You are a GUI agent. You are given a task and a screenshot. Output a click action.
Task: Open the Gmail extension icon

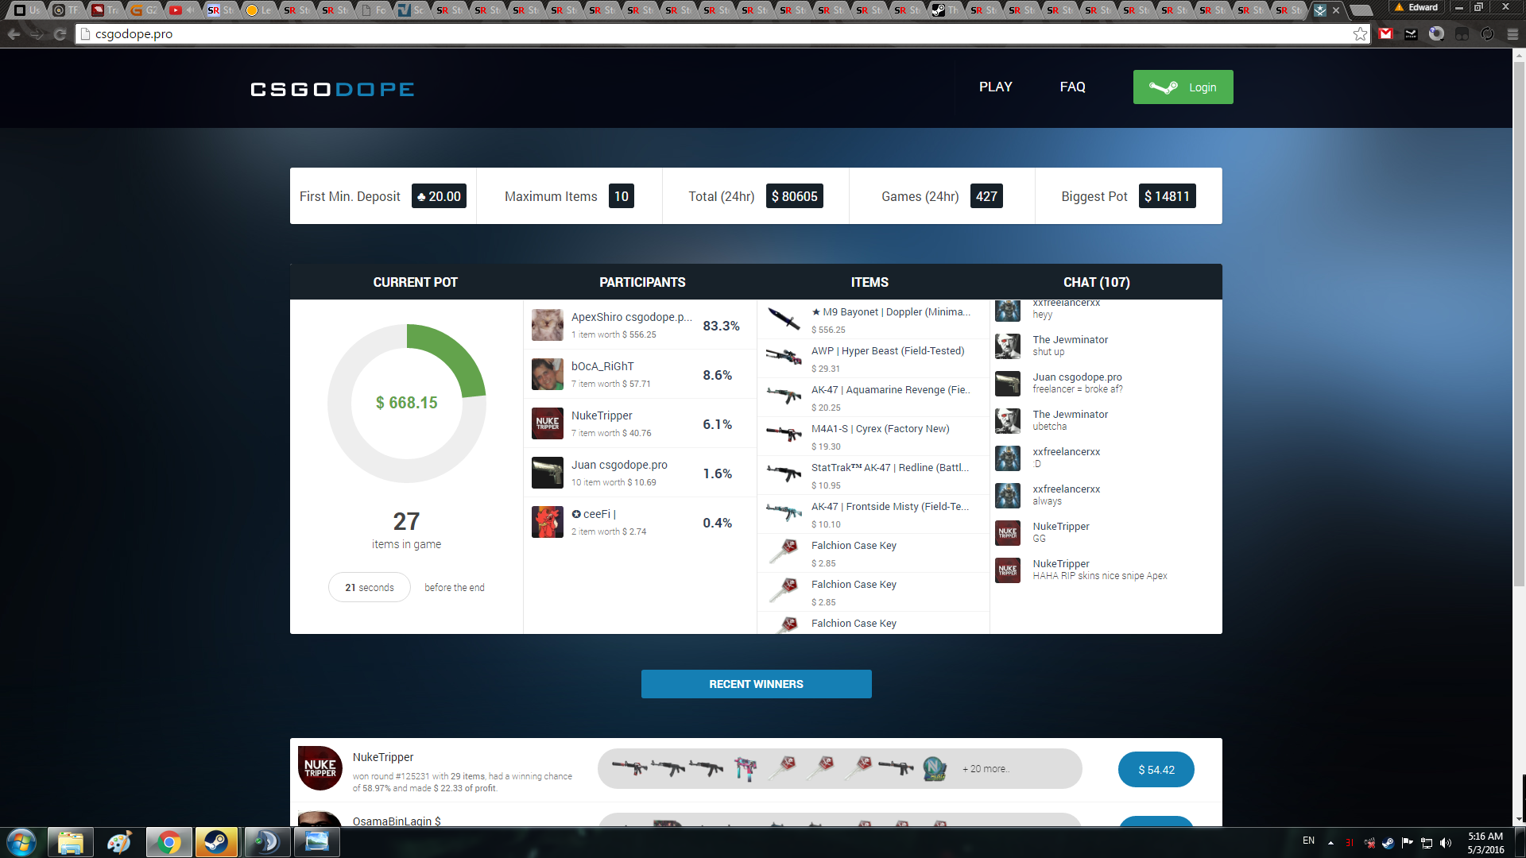1386,34
